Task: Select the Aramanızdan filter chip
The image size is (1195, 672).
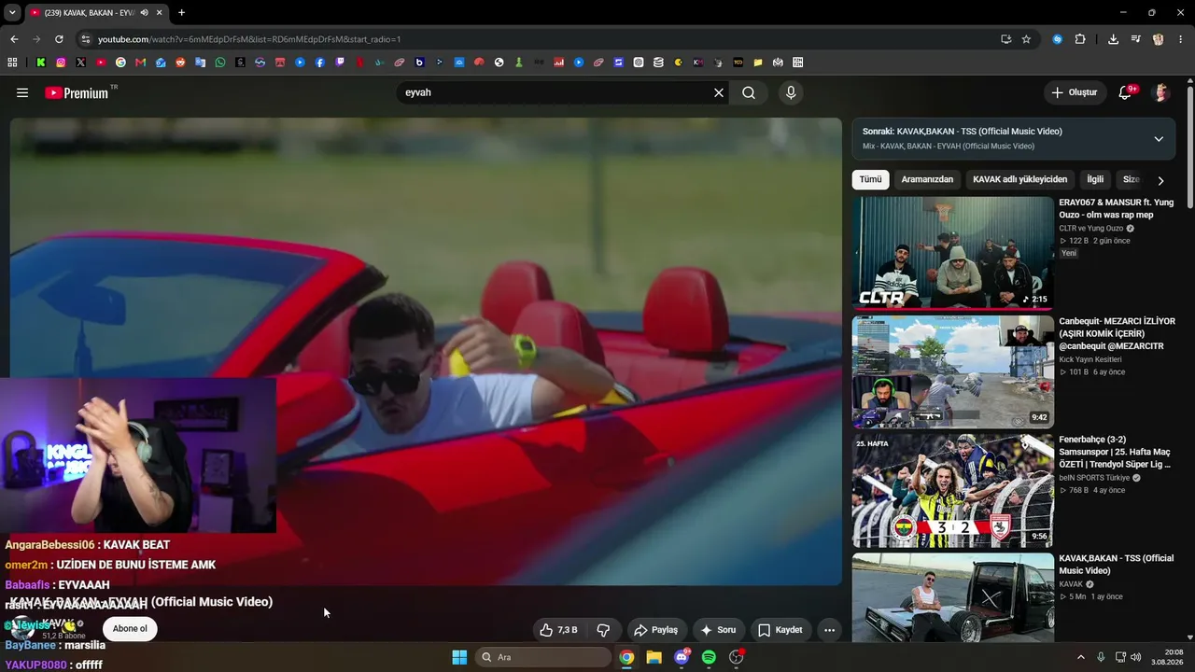Action: point(927,179)
